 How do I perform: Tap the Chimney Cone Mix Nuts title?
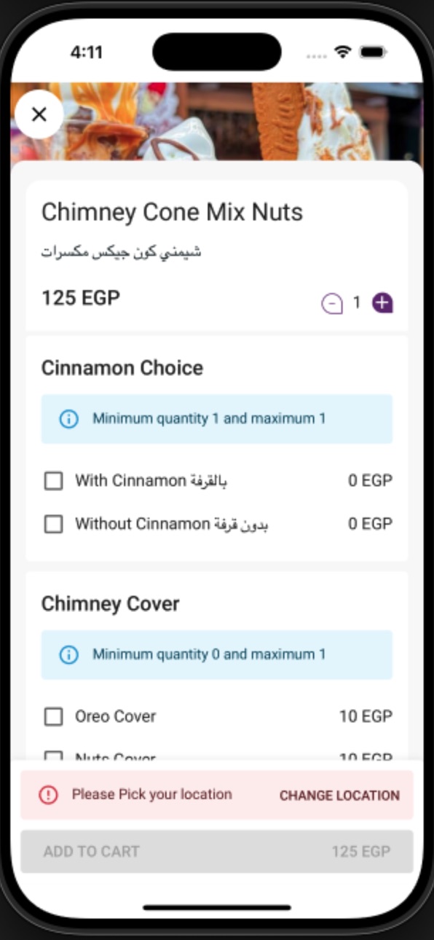172,213
